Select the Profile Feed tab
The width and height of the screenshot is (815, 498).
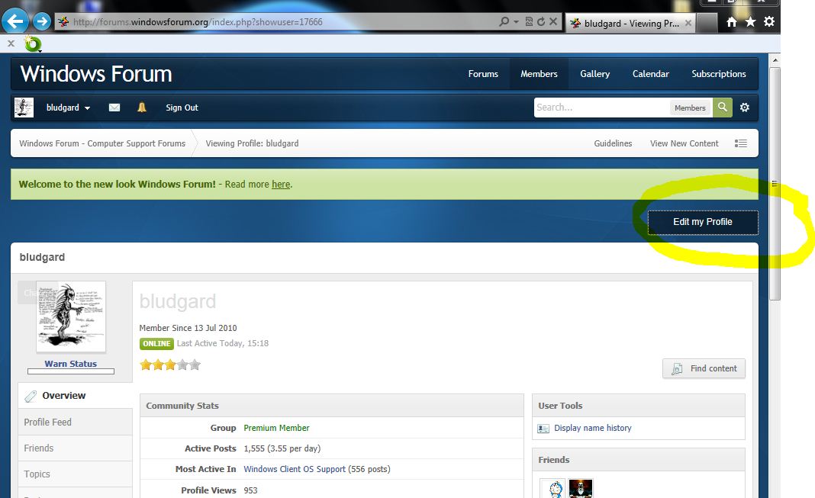pyautogui.click(x=76, y=422)
